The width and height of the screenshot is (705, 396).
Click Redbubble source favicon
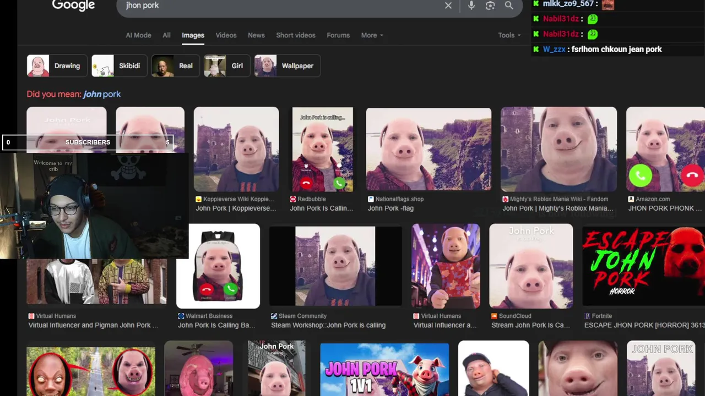point(293,199)
